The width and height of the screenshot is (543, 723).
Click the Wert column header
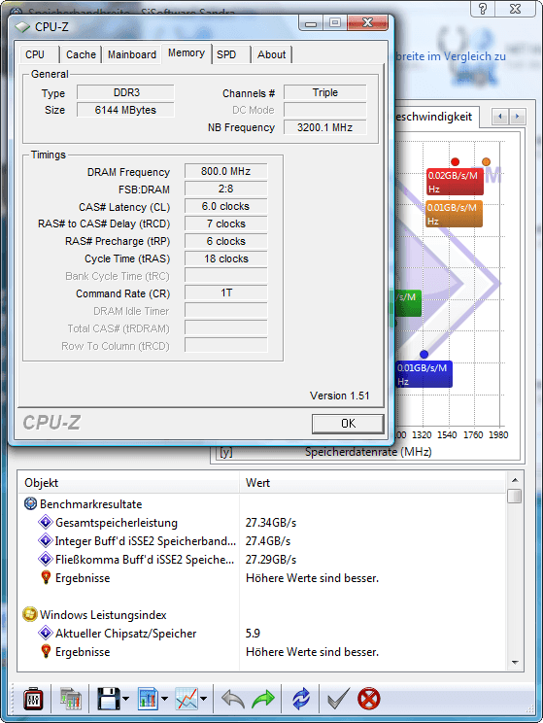coord(372,483)
